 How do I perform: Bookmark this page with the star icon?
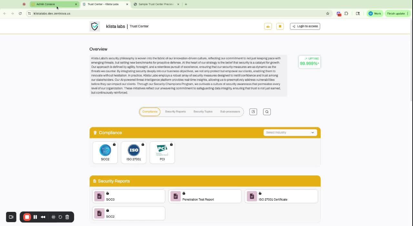click(x=327, y=14)
